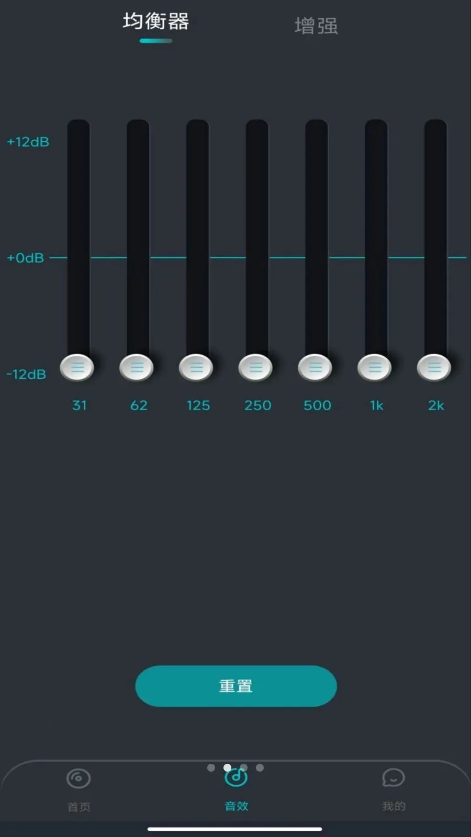Click the 2k track at the 0dB line
This screenshot has height=837, width=471.
tap(435, 257)
